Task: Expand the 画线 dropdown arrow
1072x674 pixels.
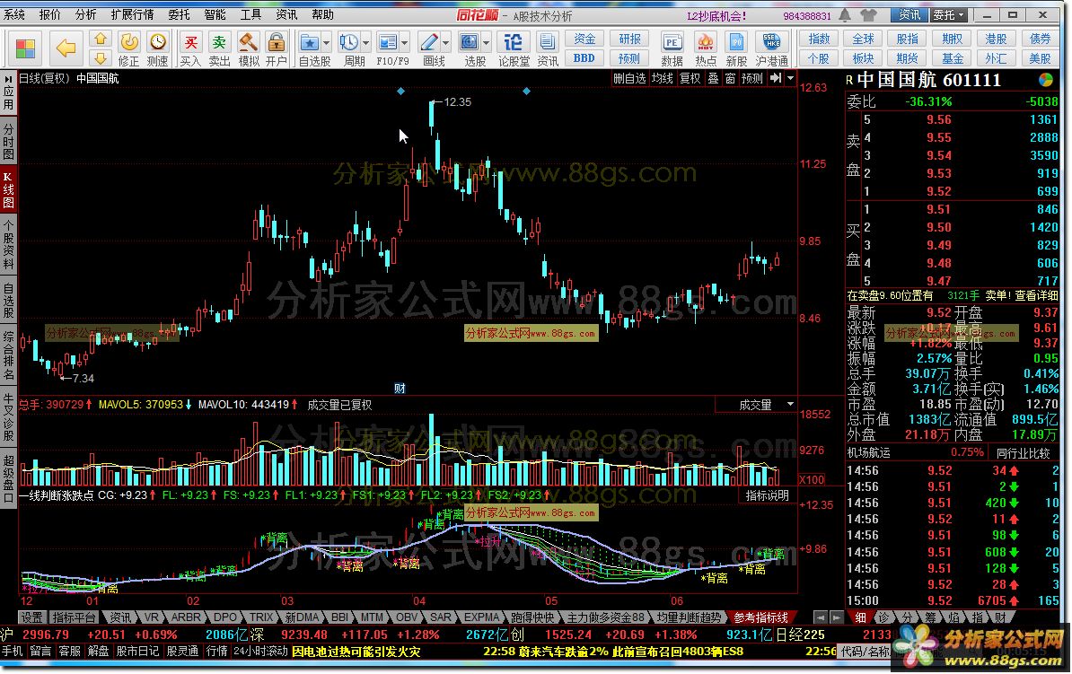Action: click(445, 43)
